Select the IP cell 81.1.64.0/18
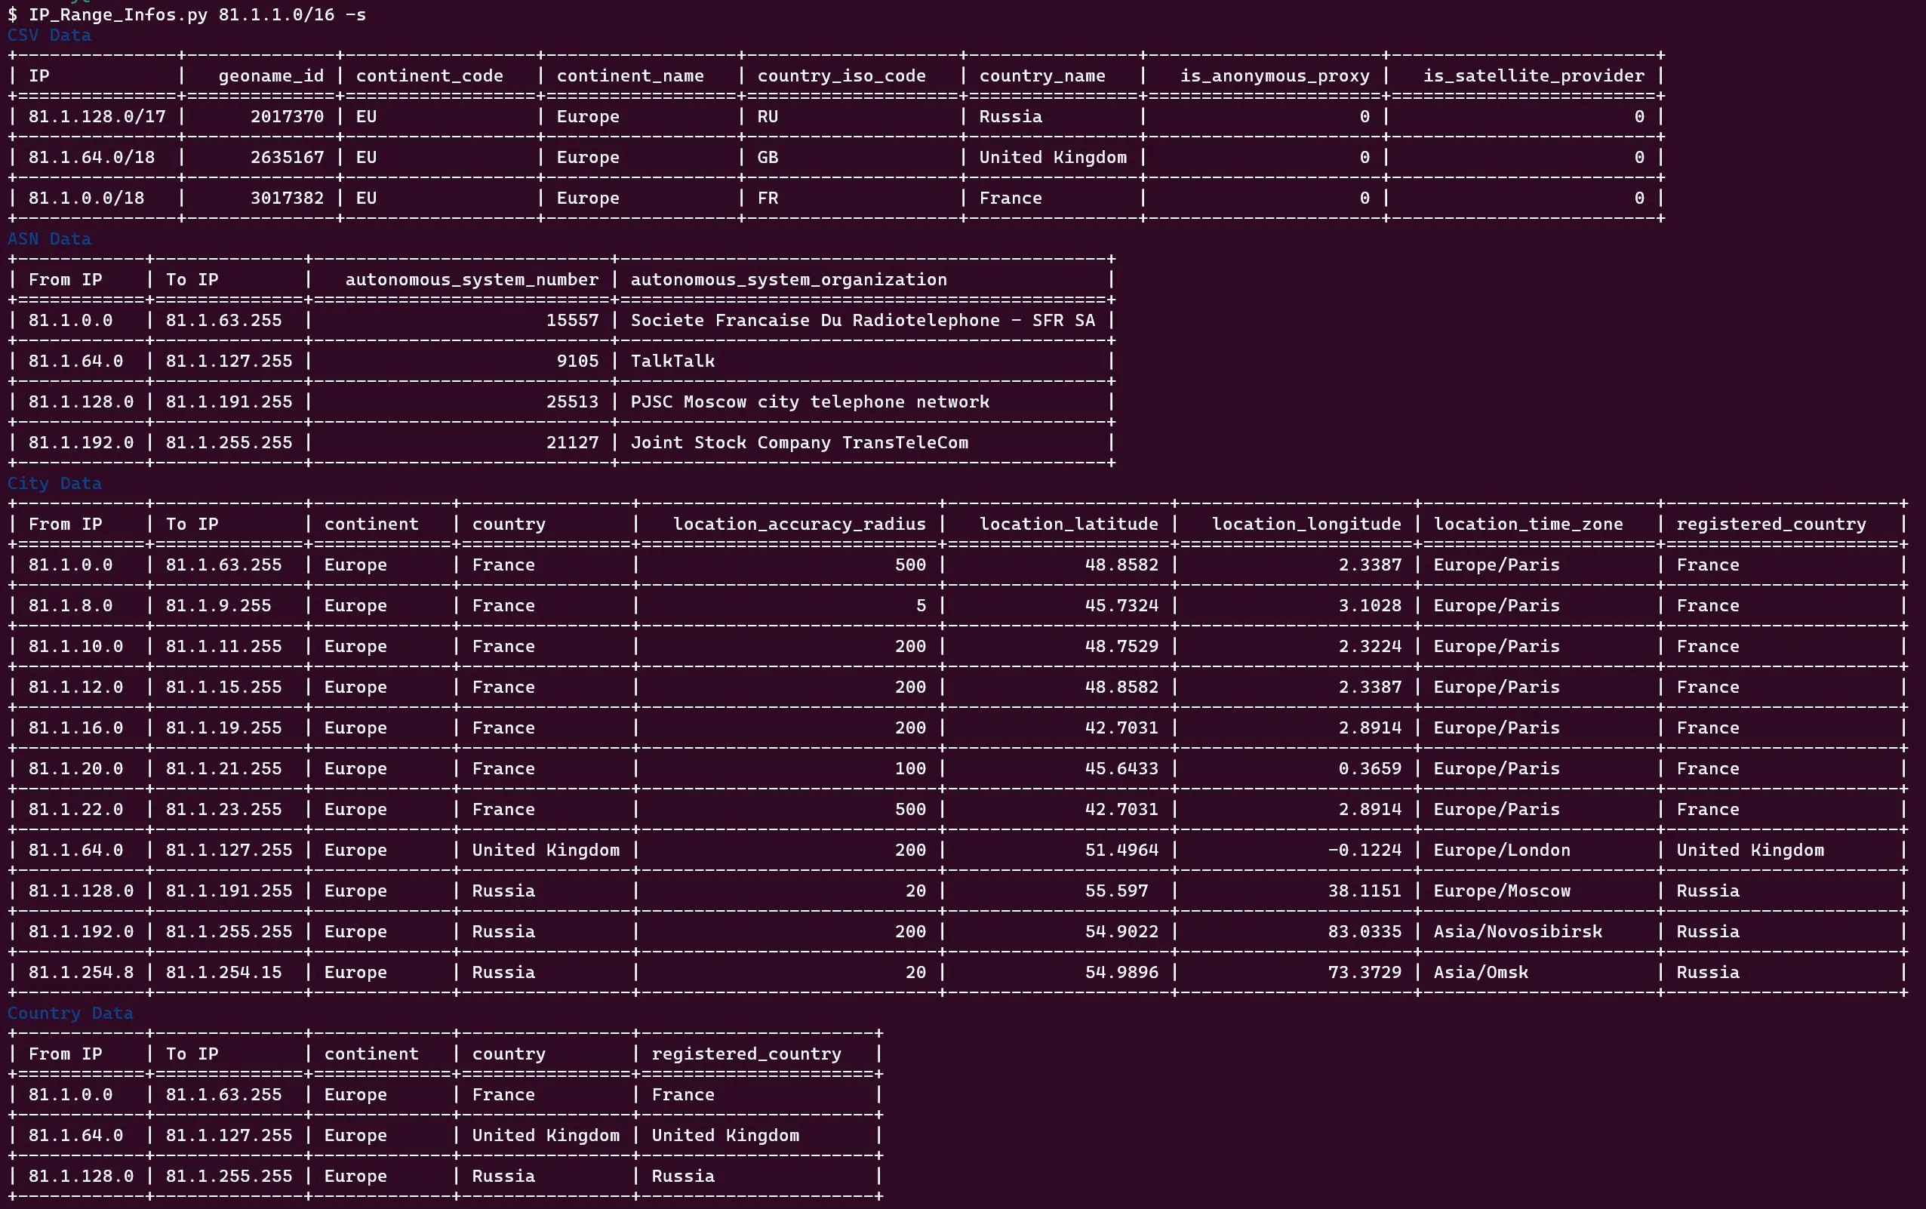1926x1209 pixels. point(92,158)
